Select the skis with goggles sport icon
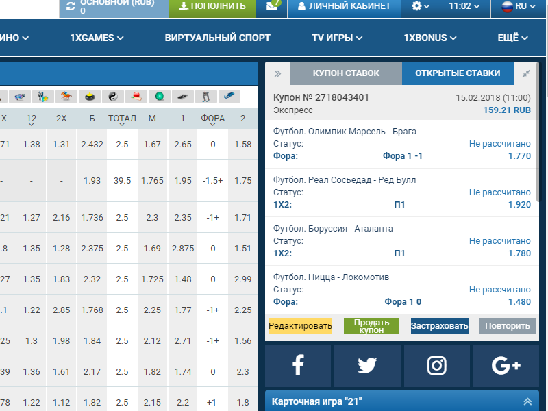The width and height of the screenshot is (548, 411). pyautogui.click(x=43, y=97)
